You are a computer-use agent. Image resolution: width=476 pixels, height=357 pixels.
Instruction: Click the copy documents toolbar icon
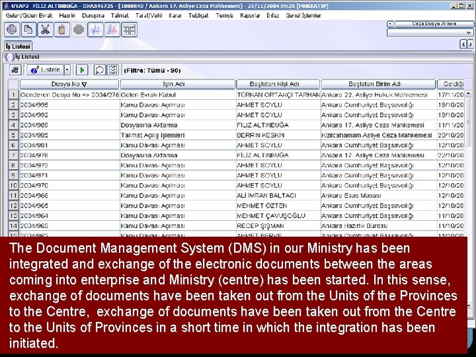point(28,30)
